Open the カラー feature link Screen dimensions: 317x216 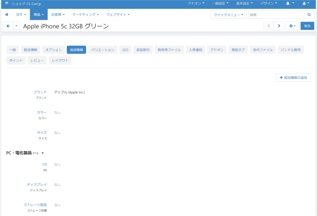(x=42, y=112)
